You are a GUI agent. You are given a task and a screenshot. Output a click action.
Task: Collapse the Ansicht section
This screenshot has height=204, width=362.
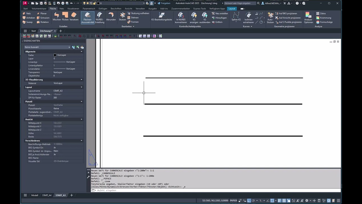tap(81, 119)
